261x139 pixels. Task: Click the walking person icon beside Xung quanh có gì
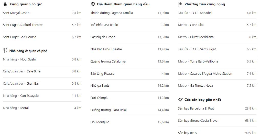(x=5, y=4)
